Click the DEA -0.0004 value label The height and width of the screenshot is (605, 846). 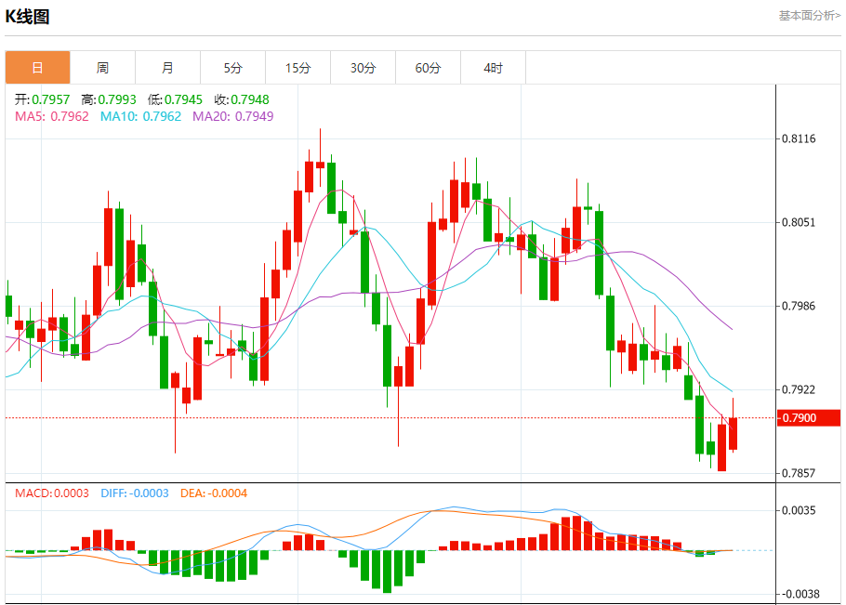214,493
